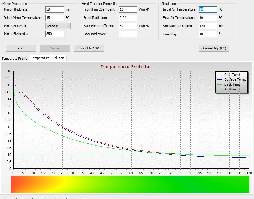
Task: Focus the Front Film Coefficient field
Action: tap(128, 10)
